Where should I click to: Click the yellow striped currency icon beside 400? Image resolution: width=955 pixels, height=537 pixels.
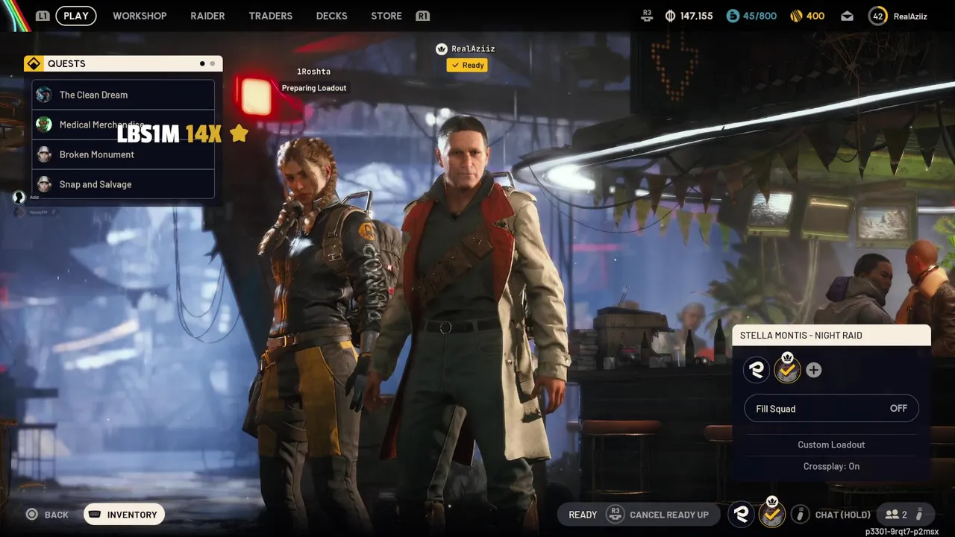click(x=797, y=16)
